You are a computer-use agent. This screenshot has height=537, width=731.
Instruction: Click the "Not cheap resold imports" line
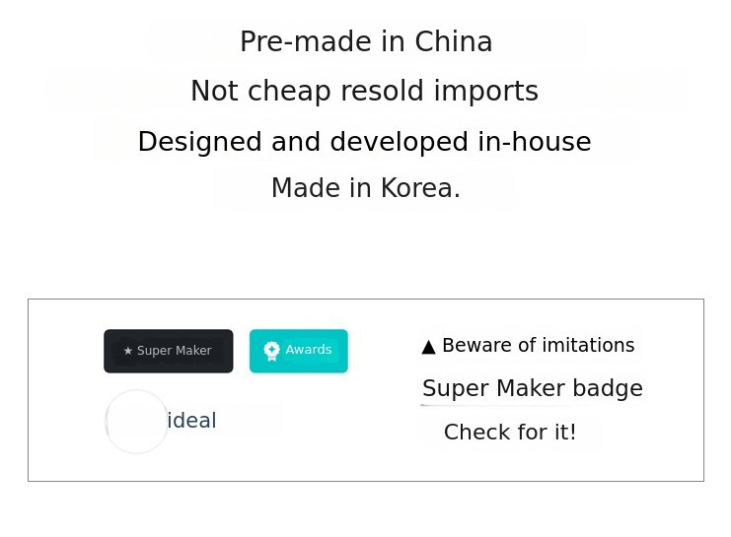[x=364, y=92]
